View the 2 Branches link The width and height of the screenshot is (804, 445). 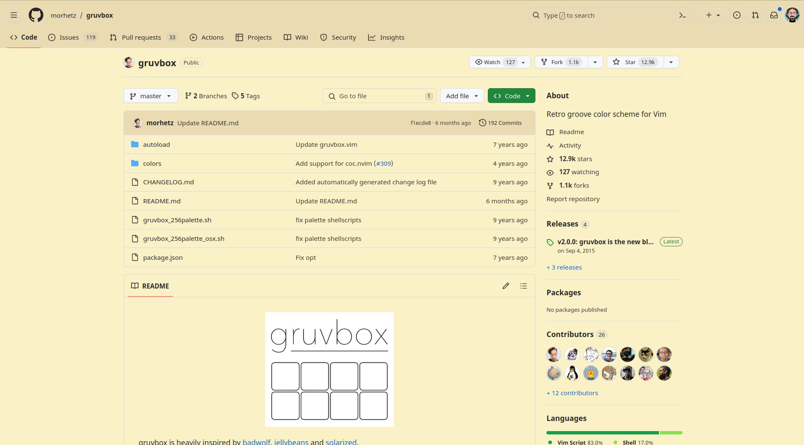coord(206,96)
